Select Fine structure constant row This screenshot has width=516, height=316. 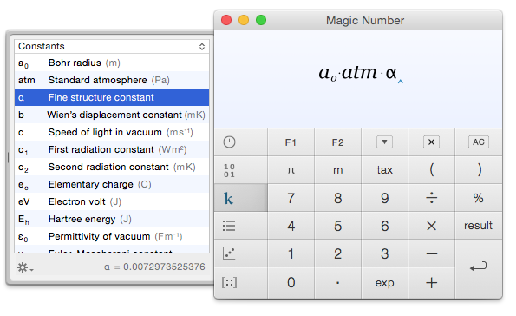point(112,97)
